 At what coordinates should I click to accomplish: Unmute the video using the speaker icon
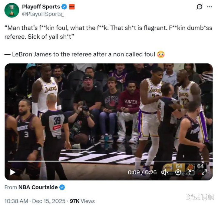(x=165, y=172)
